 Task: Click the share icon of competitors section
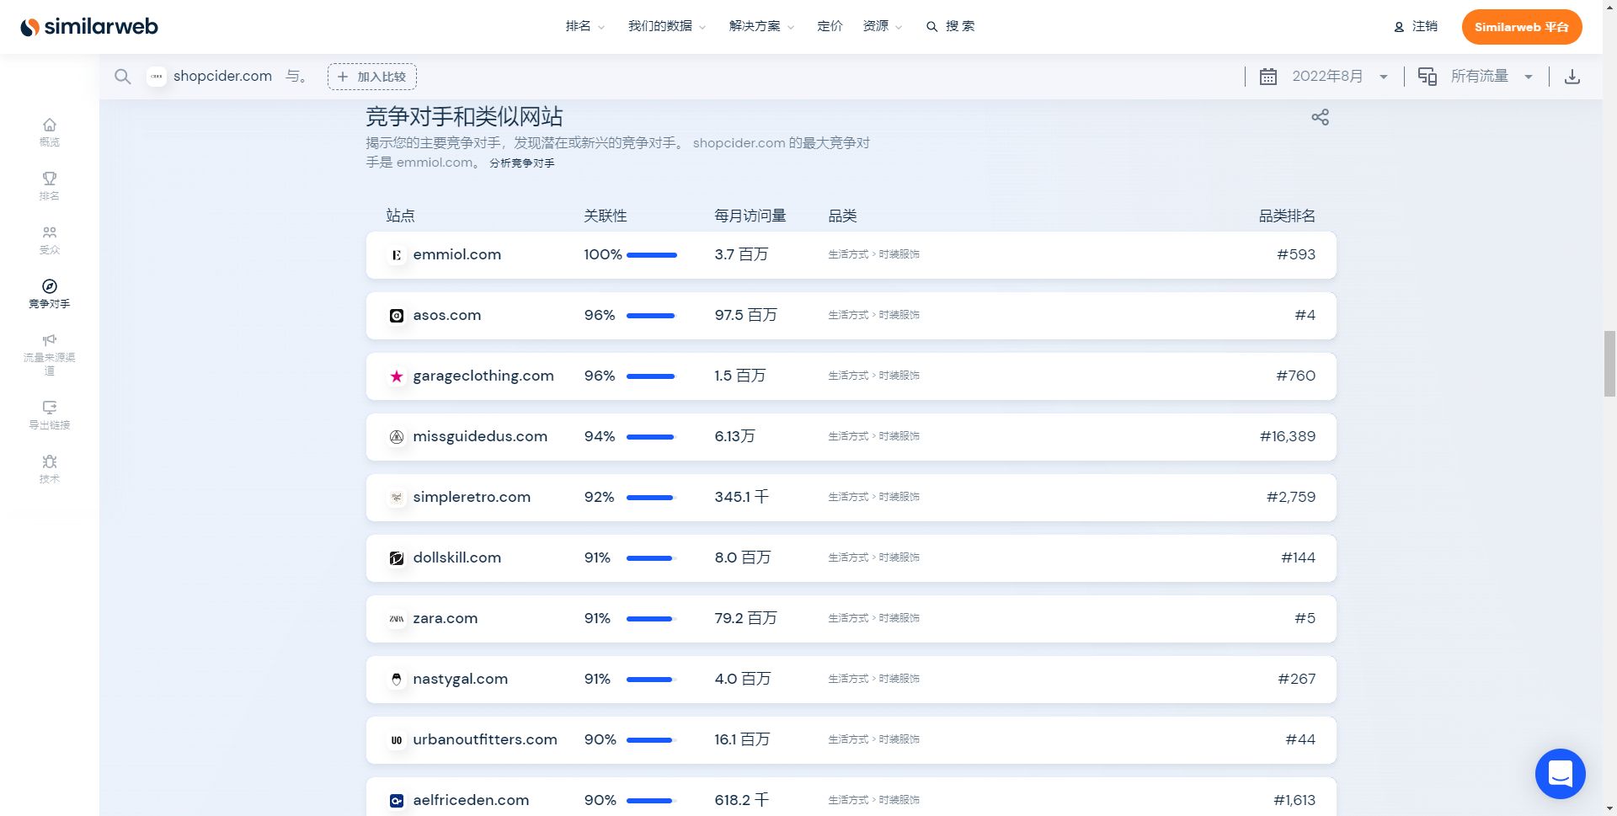[x=1320, y=117]
